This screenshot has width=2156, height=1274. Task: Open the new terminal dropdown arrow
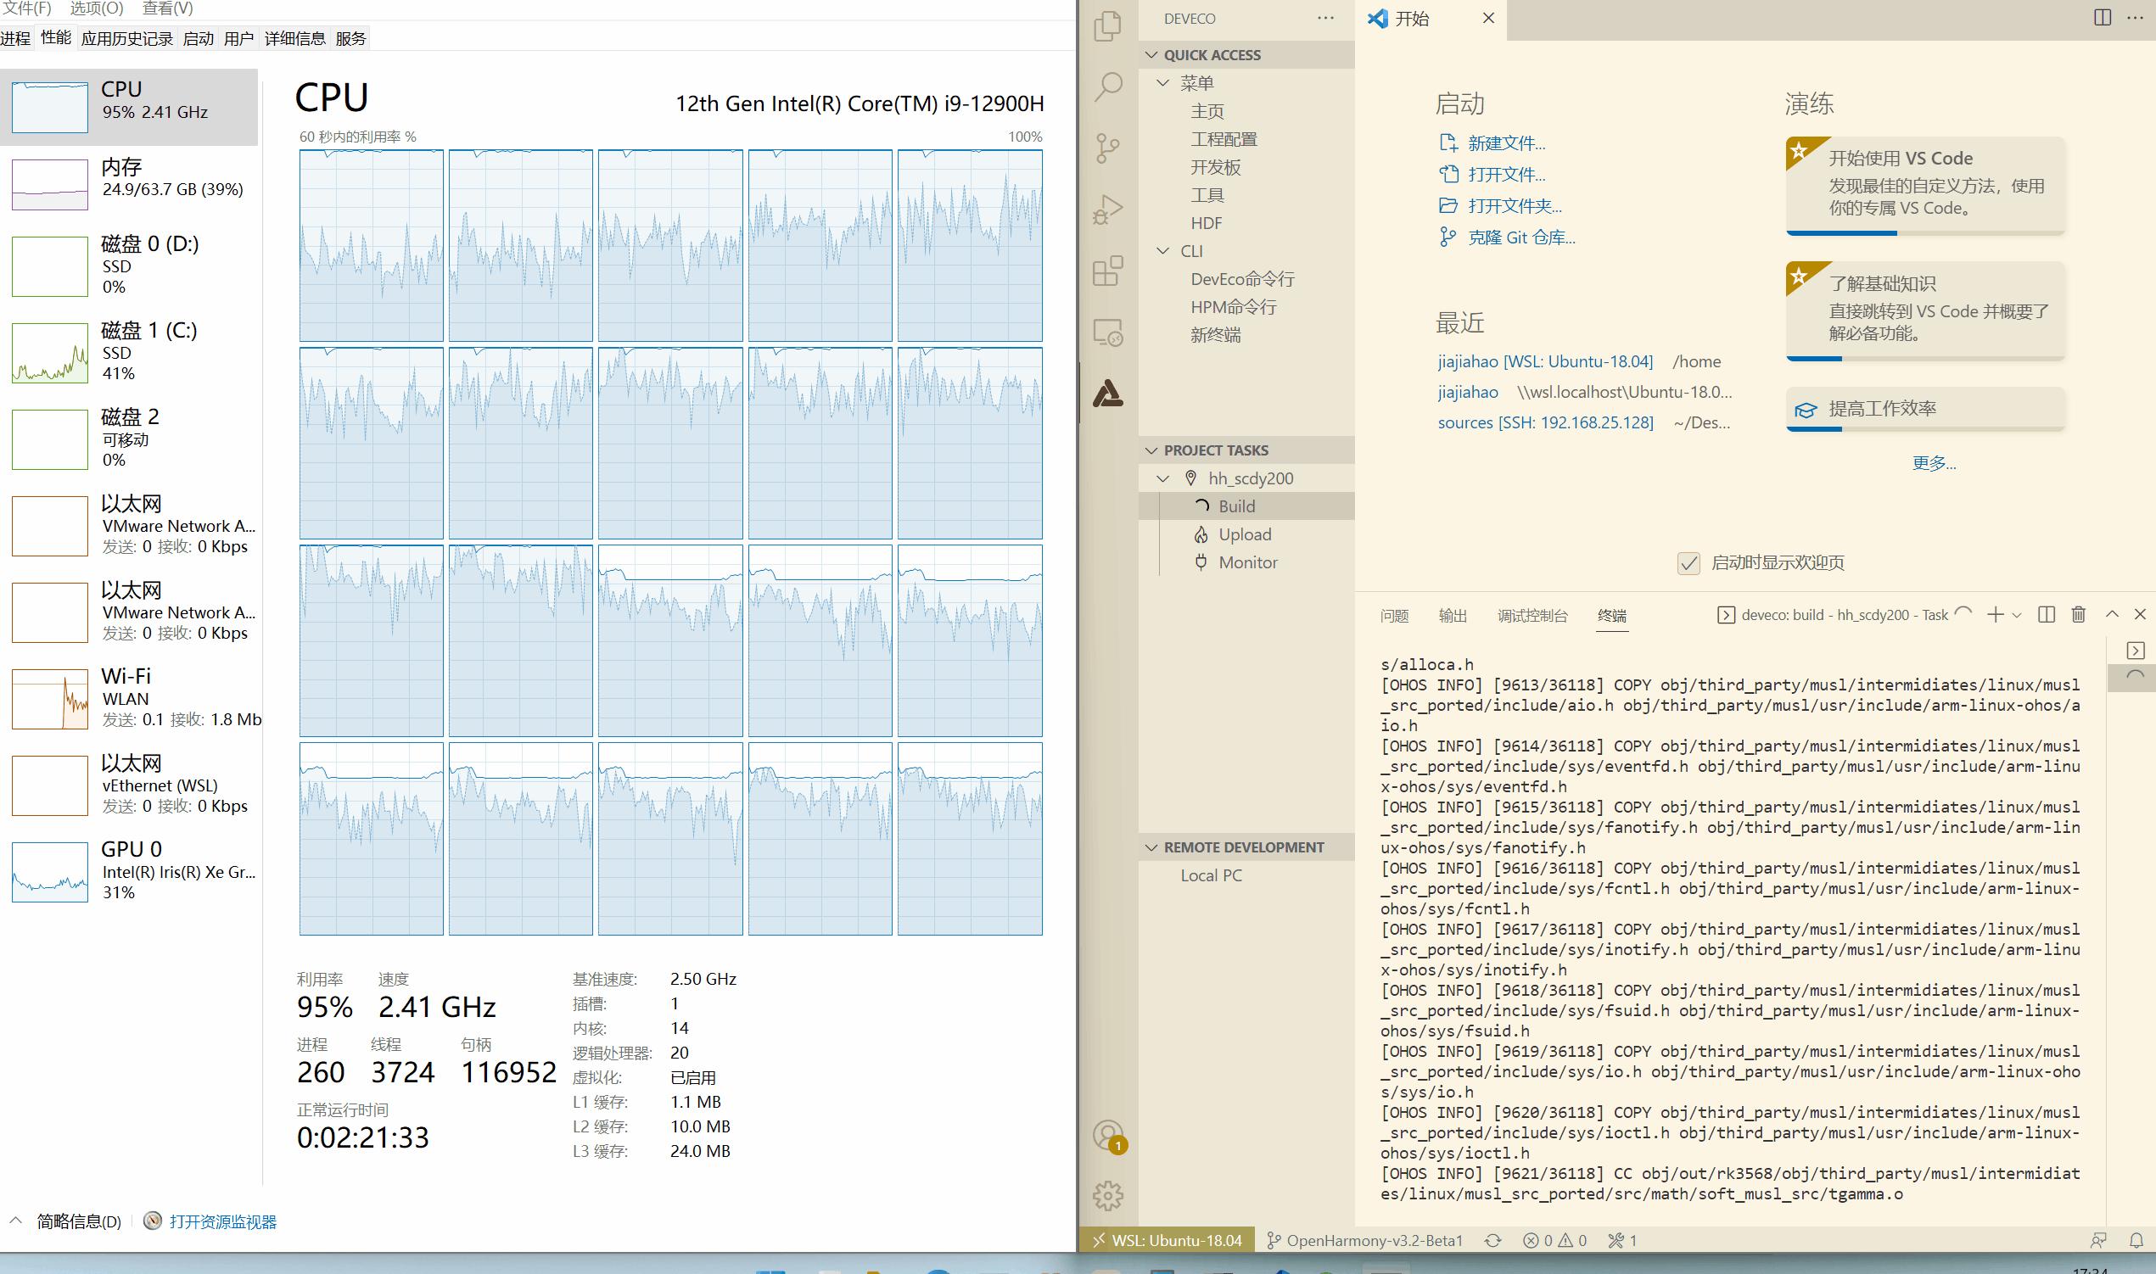tap(2017, 616)
